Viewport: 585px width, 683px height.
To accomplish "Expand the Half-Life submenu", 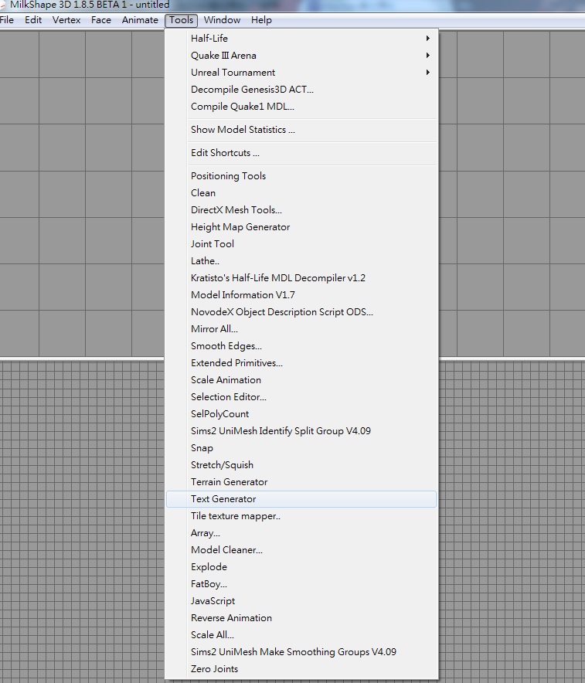I will click(x=301, y=39).
